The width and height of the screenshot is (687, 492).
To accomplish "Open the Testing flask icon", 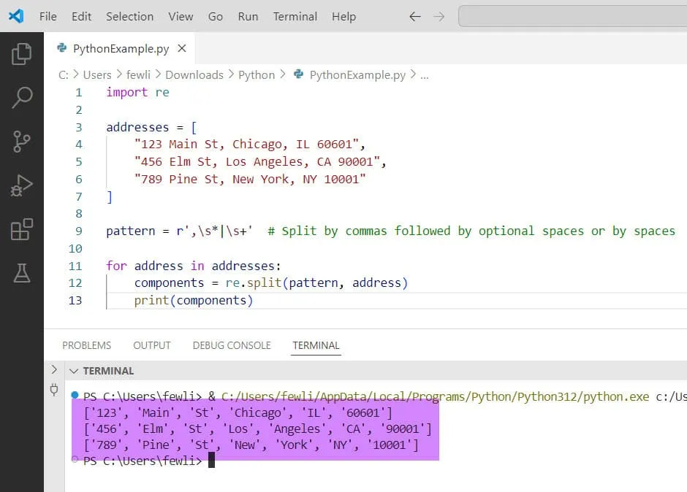I will (22, 273).
